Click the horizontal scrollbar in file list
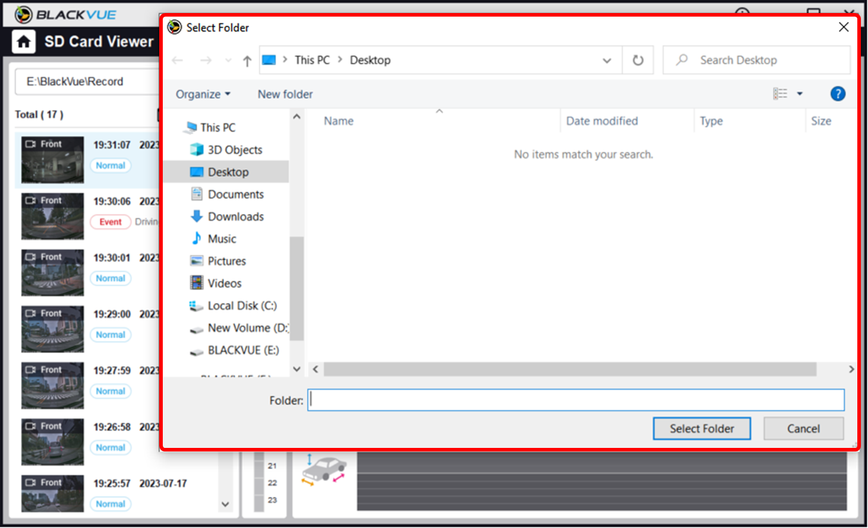The image size is (868, 528). [x=570, y=370]
